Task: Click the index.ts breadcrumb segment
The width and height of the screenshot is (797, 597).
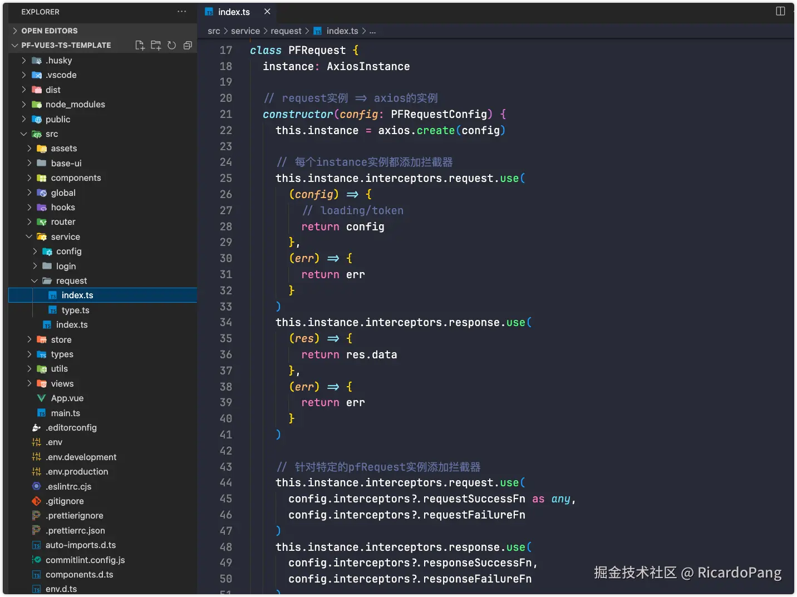Action: coord(336,31)
